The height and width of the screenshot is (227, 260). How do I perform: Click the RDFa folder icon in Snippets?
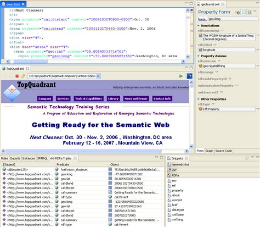169,175
